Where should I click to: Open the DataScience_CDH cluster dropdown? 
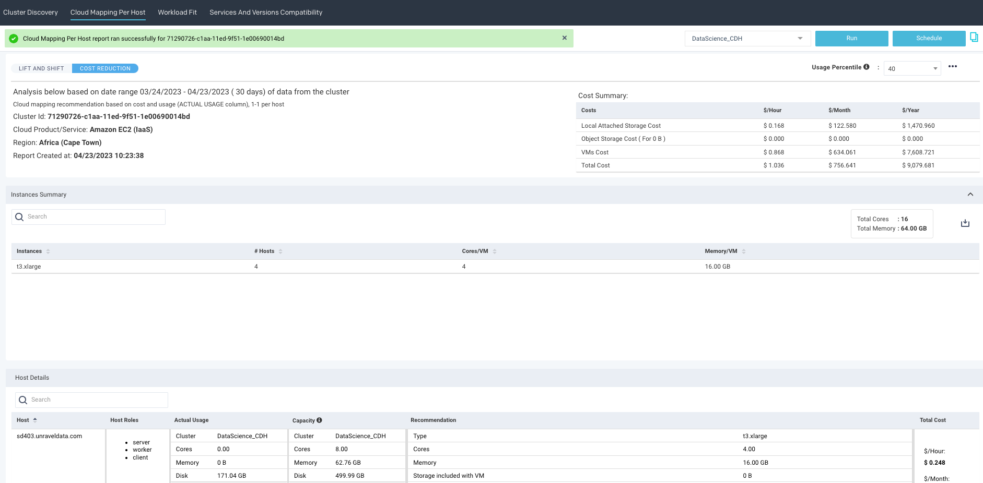(x=747, y=39)
